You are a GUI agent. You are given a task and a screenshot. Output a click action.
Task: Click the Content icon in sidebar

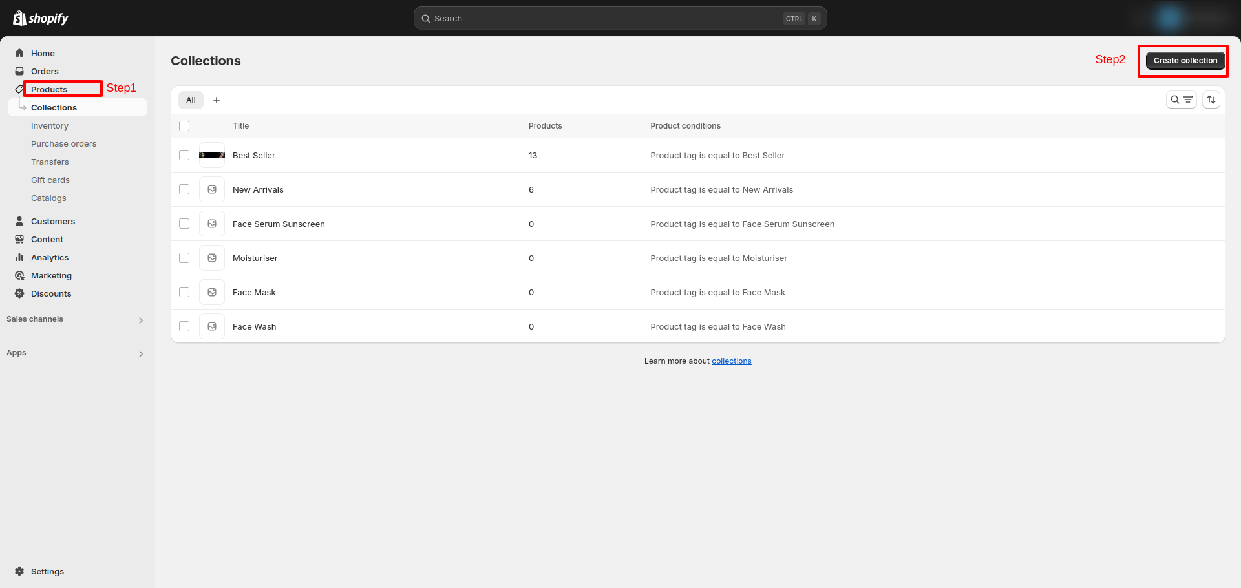19,239
